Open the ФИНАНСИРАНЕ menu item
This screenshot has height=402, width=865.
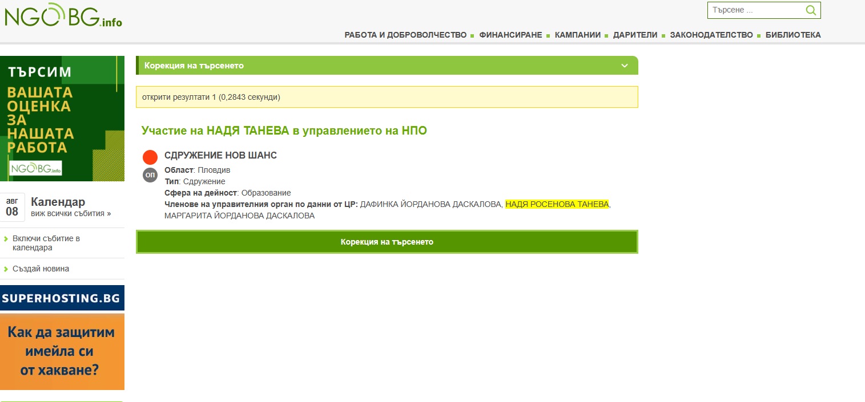pyautogui.click(x=510, y=35)
